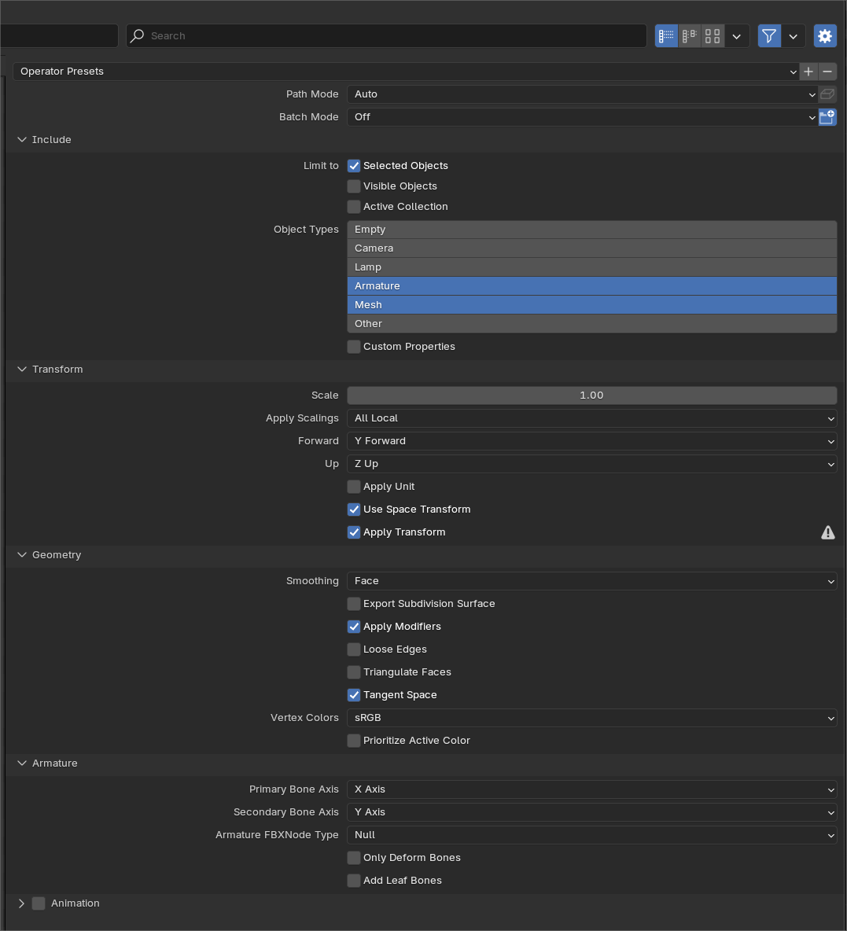Screen dimensions: 847x931
Task: Select Empty object type
Action: (592, 229)
